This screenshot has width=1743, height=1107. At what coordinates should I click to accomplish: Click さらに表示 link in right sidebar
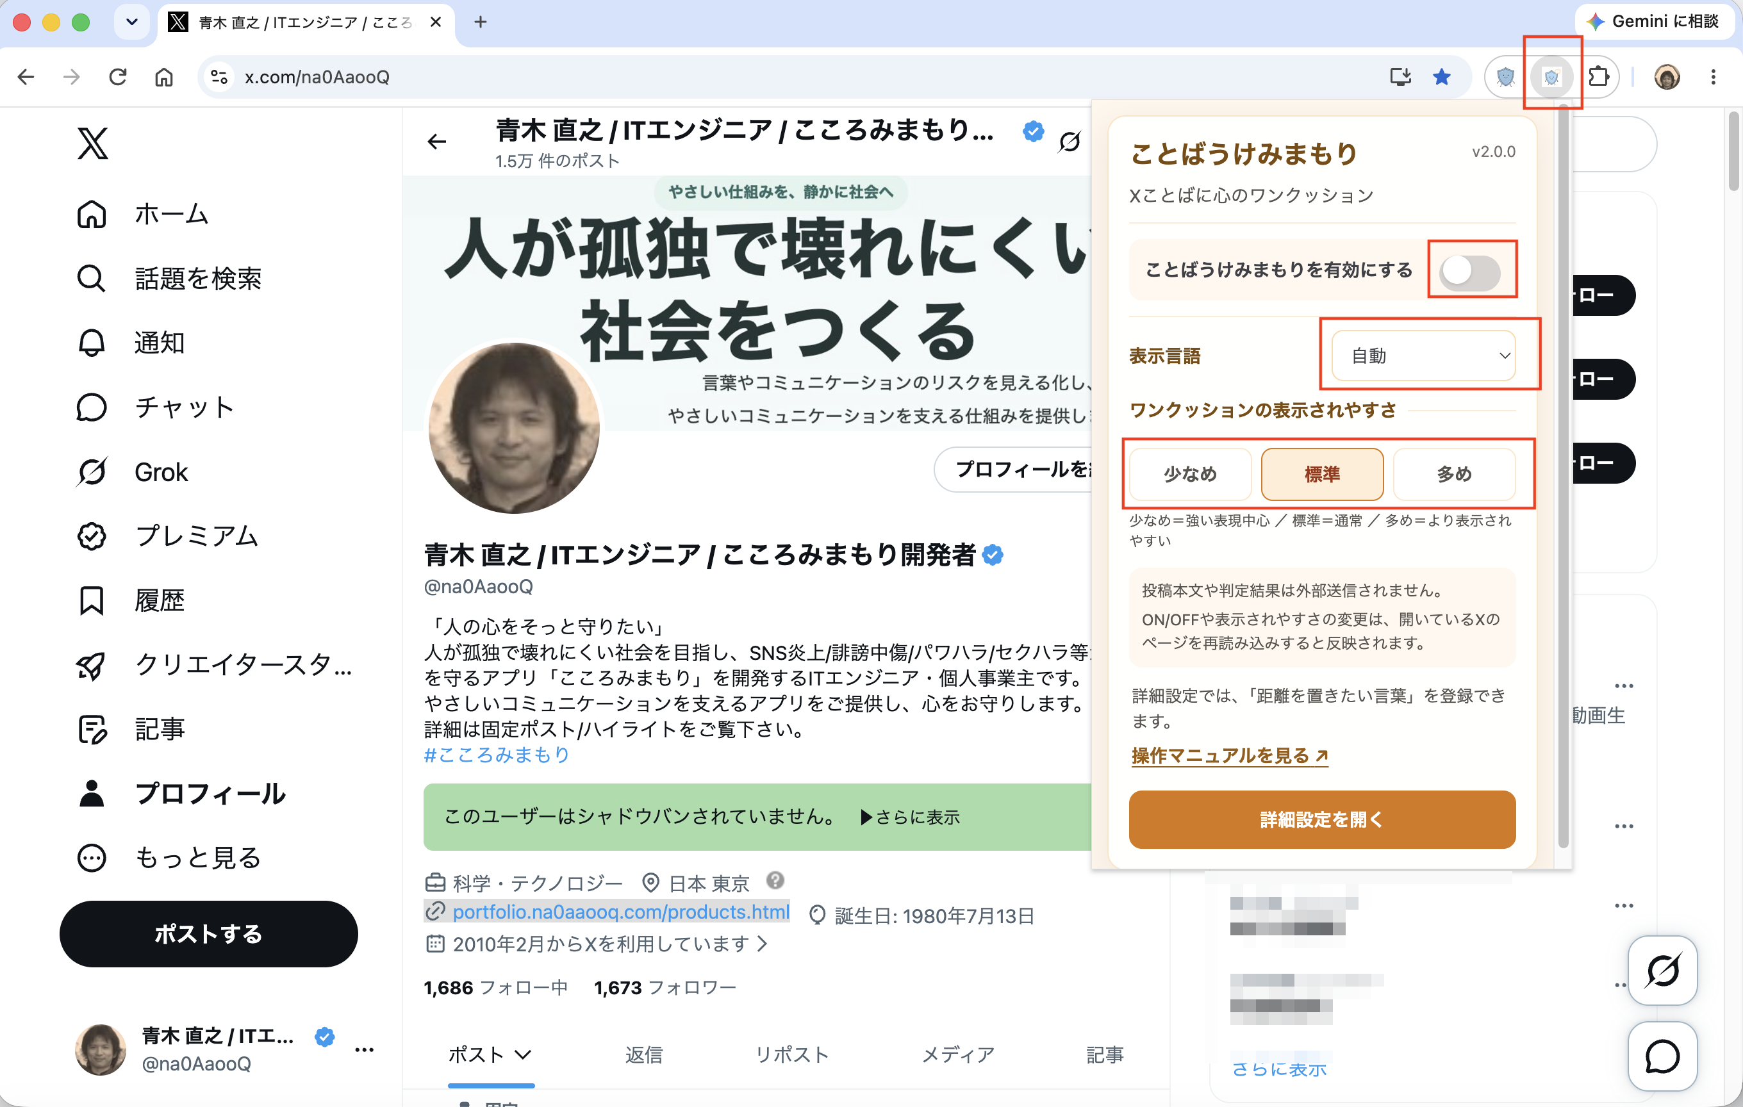[1279, 1069]
